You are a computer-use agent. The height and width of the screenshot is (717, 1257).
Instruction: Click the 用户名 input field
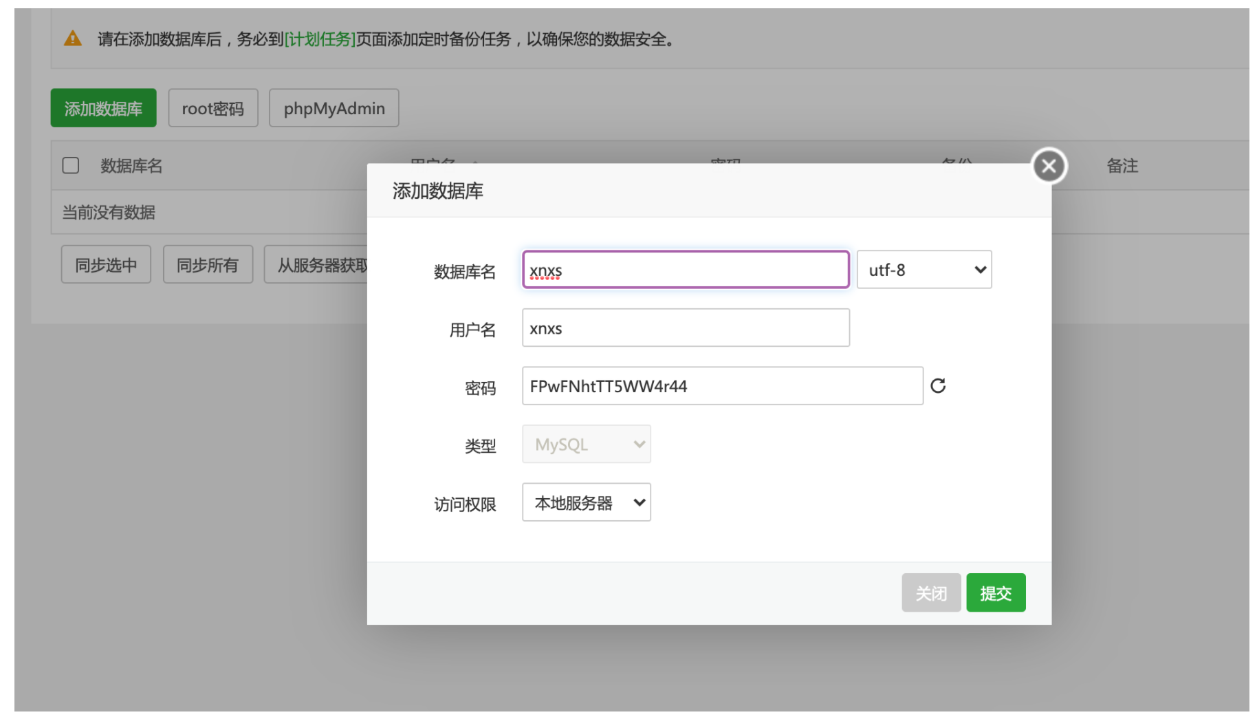(685, 328)
